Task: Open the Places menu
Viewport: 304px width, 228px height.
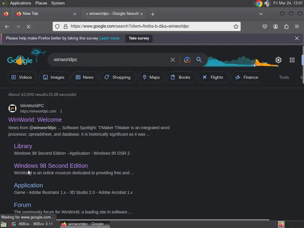Action: (41, 3)
